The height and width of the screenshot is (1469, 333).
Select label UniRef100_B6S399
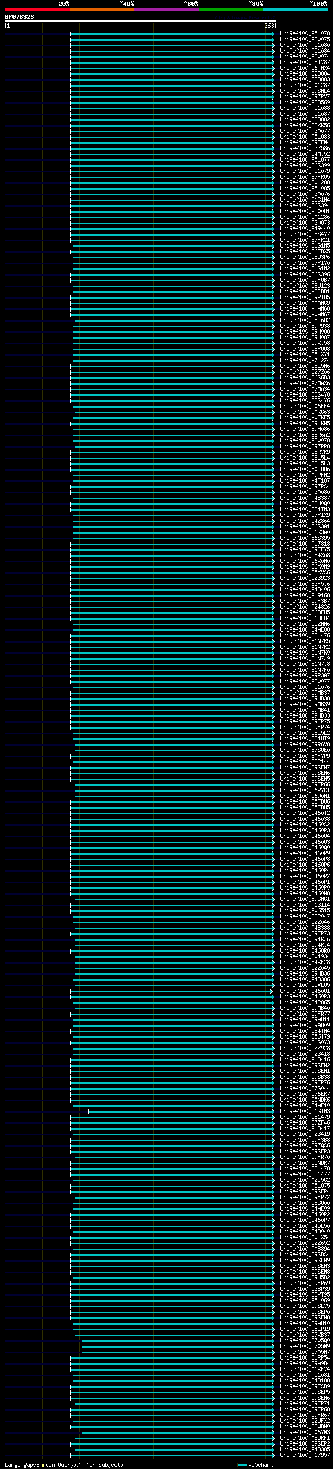tap(305, 165)
